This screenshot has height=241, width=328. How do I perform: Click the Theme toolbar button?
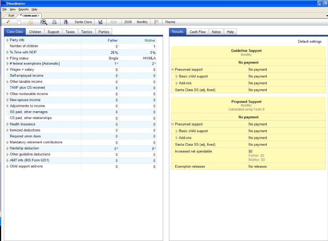coord(170,22)
